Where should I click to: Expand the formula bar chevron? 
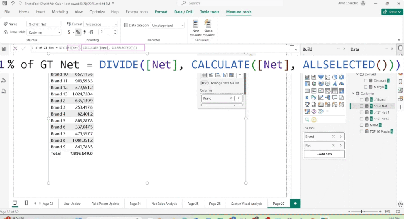coord(296,49)
